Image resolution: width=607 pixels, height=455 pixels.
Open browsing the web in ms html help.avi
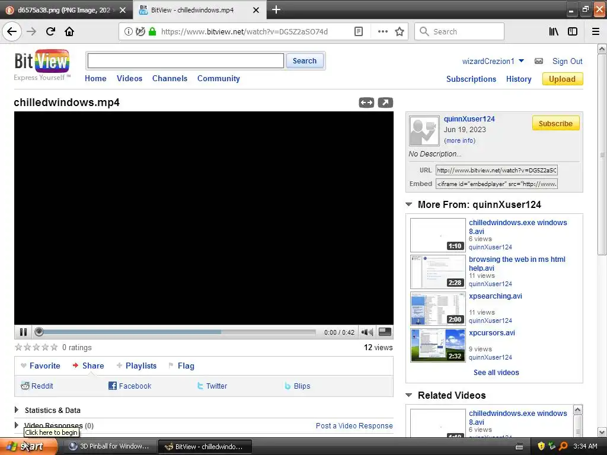[517, 264]
